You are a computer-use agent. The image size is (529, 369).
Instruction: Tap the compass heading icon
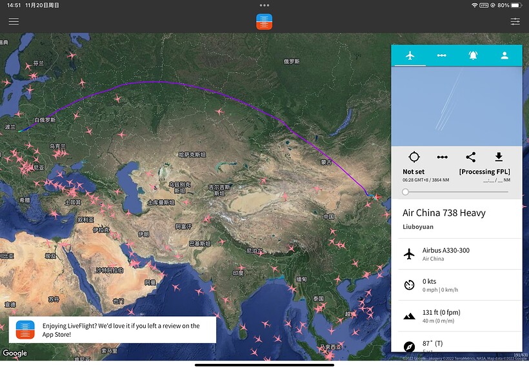[x=409, y=346]
